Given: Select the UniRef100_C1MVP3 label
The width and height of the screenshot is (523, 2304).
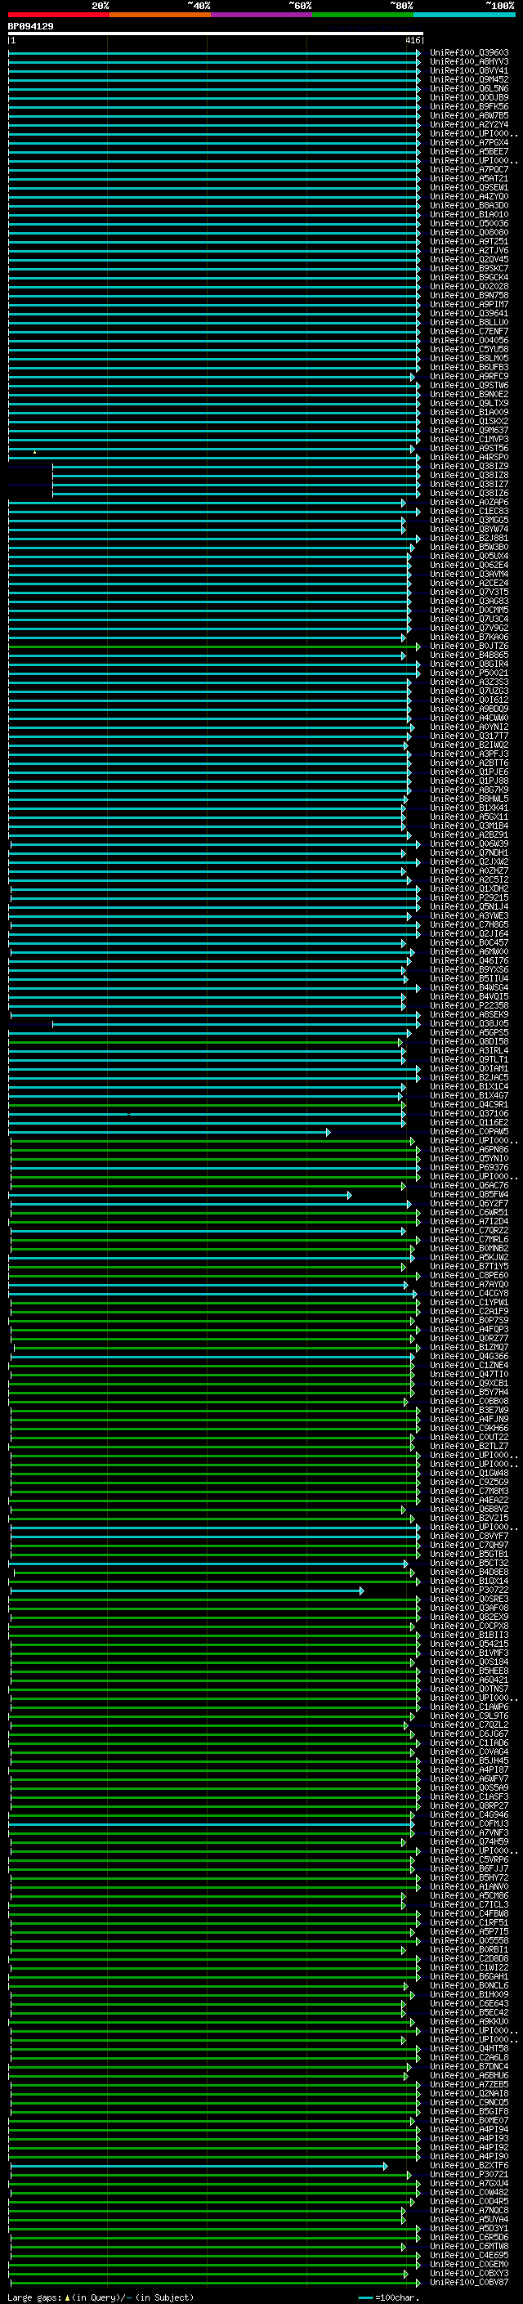Looking at the screenshot, I should pos(469,439).
